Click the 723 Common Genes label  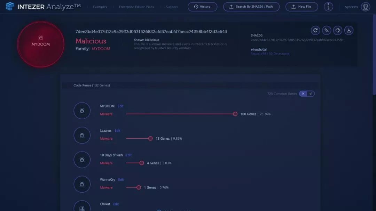pos(282,94)
